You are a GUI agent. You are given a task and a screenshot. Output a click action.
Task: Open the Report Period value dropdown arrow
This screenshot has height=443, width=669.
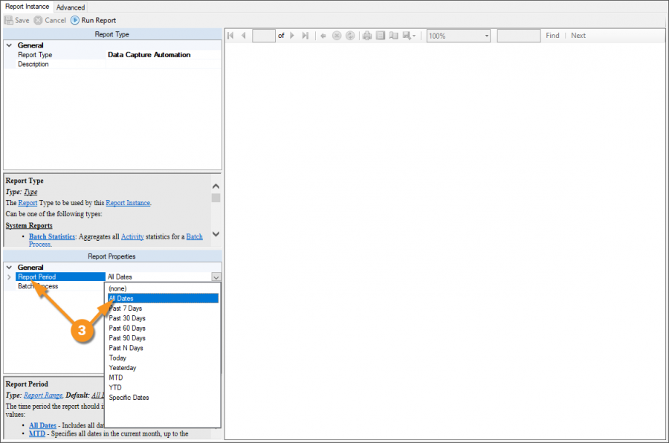(216, 277)
